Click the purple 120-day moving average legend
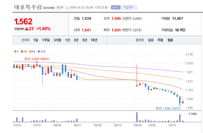The width and height of the screenshot is (203, 133). [x=42, y=52]
